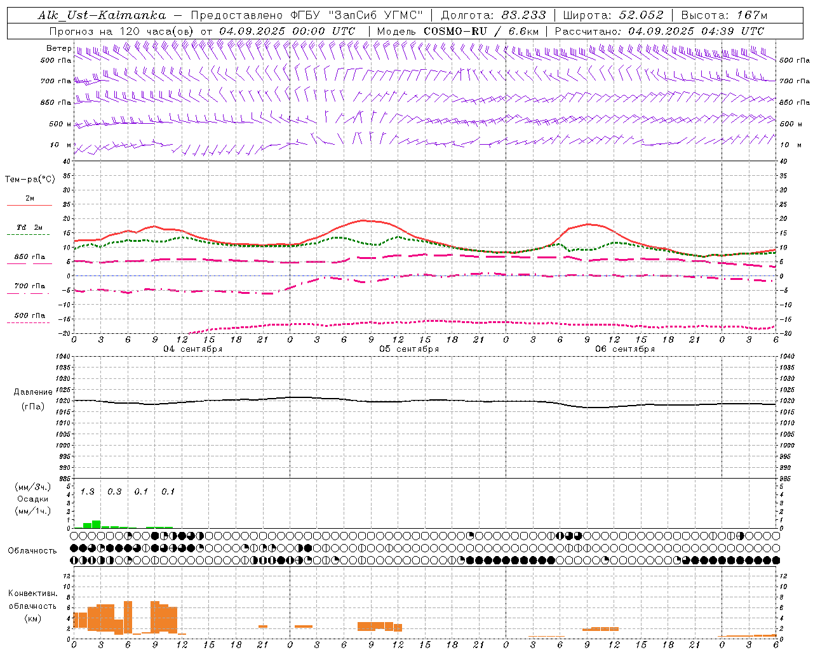Screen dimensions: 813x650
Task: Click the (мм/1ч.) precipitation unit label
Action: coord(33,511)
